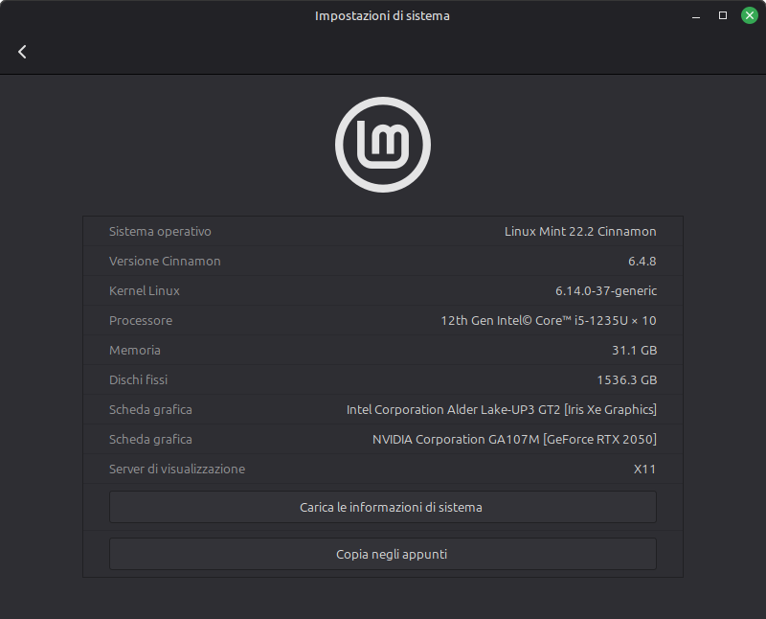Viewport: 766px width, 619px height.
Task: Click the 6.14.0-37-generic kernel value
Action: click(x=605, y=291)
